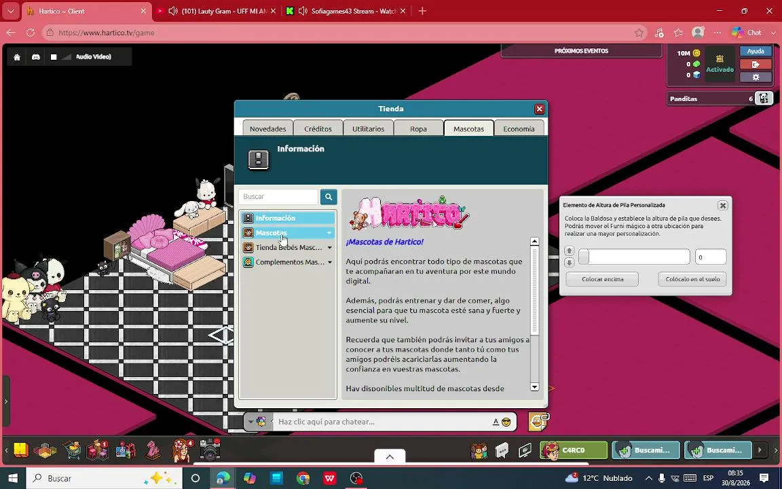Open C4RC0 friend chat button
Screen dimensions: 782x489
pos(574,450)
